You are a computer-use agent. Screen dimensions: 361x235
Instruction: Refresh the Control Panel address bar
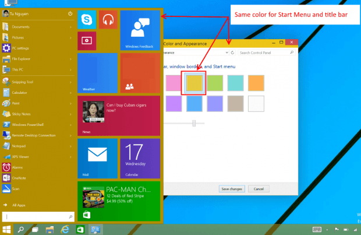232,52
